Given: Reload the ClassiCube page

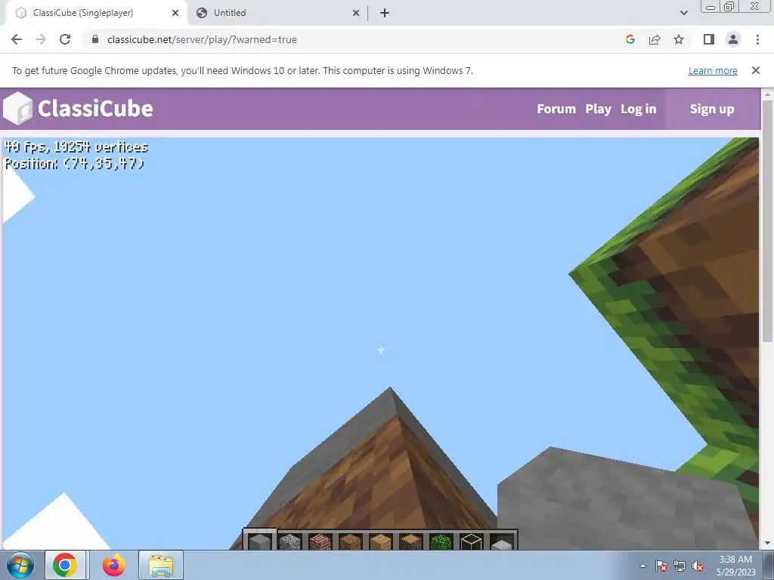Looking at the screenshot, I should tap(65, 39).
